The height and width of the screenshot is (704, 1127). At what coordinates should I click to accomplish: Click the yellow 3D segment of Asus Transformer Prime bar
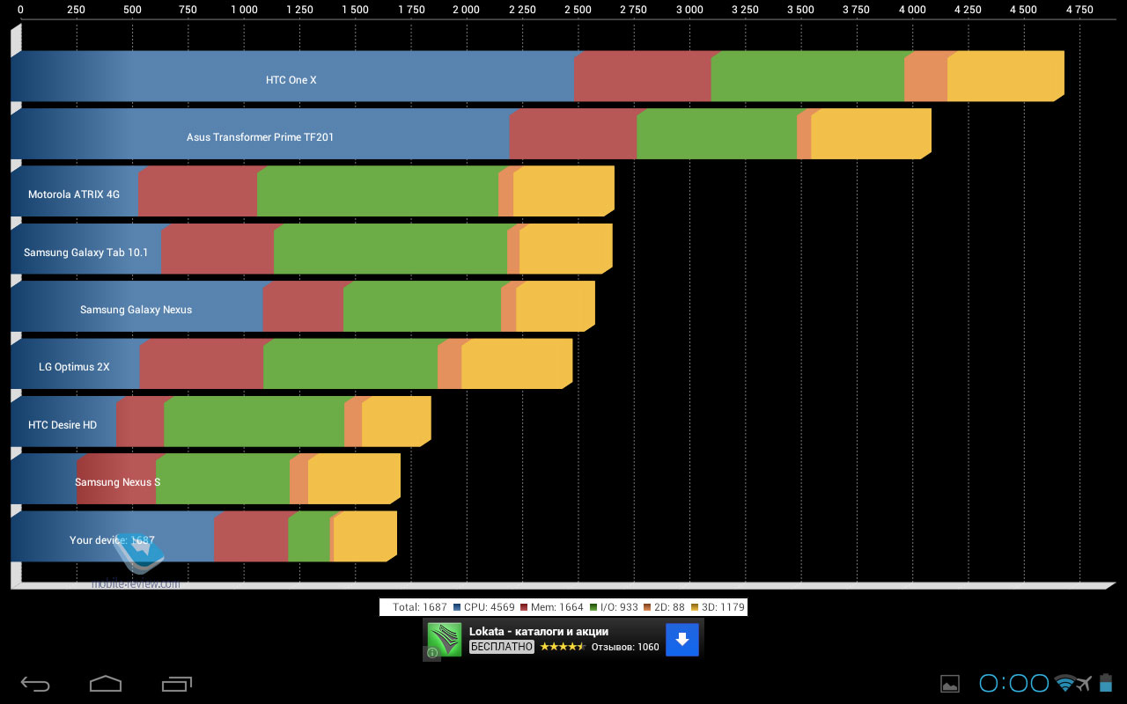pyautogui.click(x=871, y=134)
